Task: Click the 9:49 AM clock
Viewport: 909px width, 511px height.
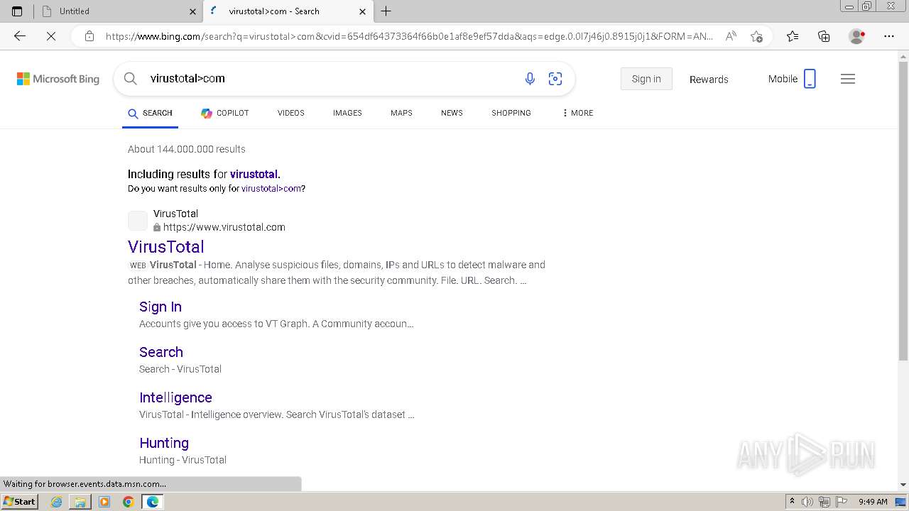Action: pyautogui.click(x=873, y=502)
